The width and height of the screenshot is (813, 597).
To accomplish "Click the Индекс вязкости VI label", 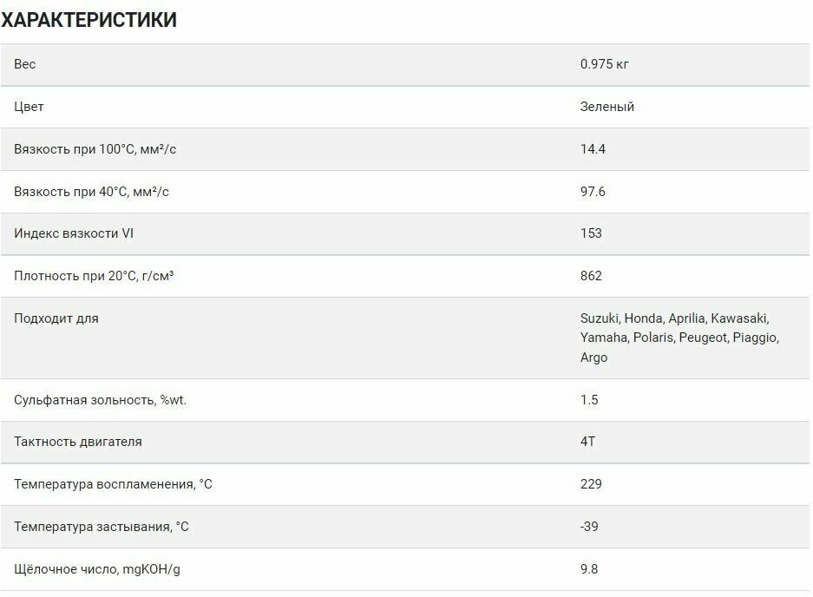I will (x=74, y=233).
